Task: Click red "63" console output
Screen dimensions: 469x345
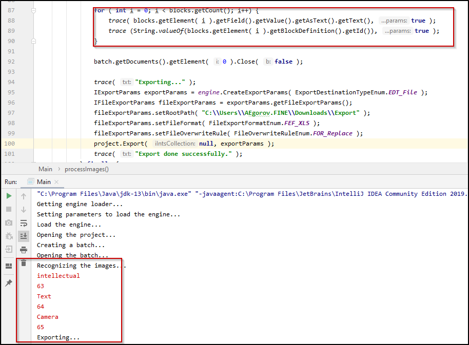Action: 41,286
